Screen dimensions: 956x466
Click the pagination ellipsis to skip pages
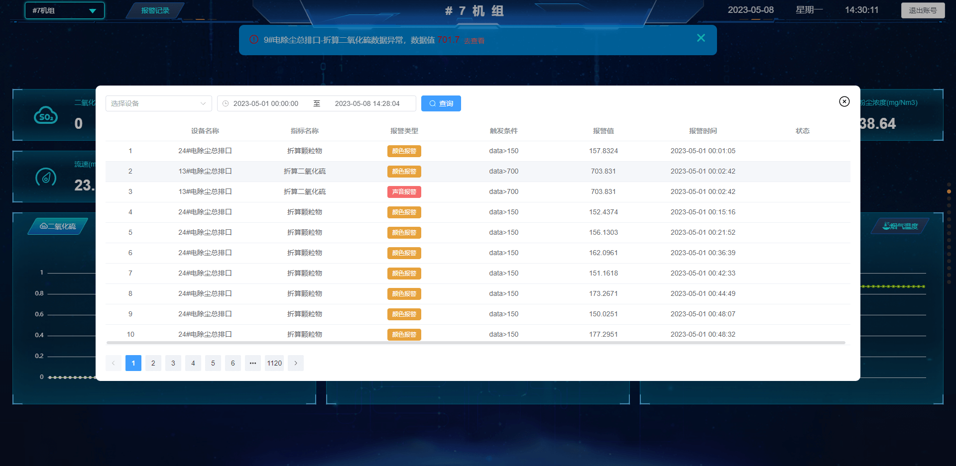coord(253,363)
